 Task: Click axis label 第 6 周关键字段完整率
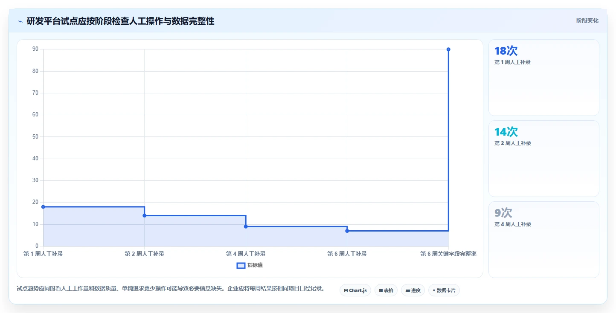pos(448,254)
